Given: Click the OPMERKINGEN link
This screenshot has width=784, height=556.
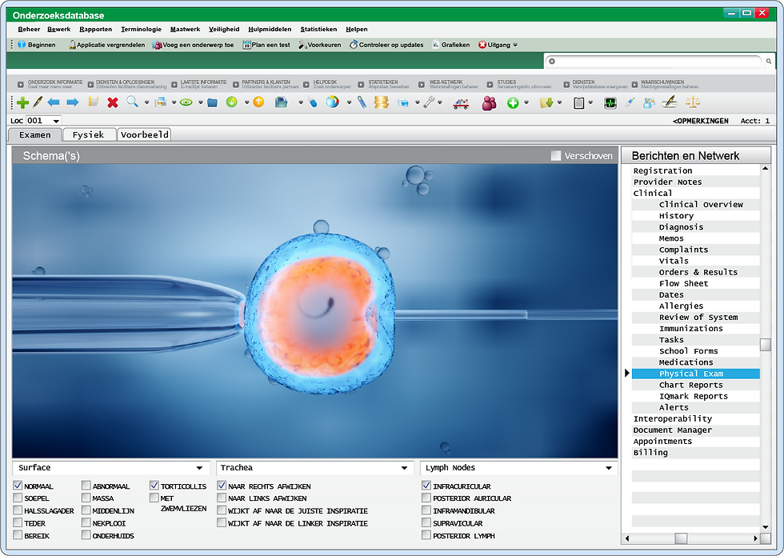Looking at the screenshot, I should [701, 121].
